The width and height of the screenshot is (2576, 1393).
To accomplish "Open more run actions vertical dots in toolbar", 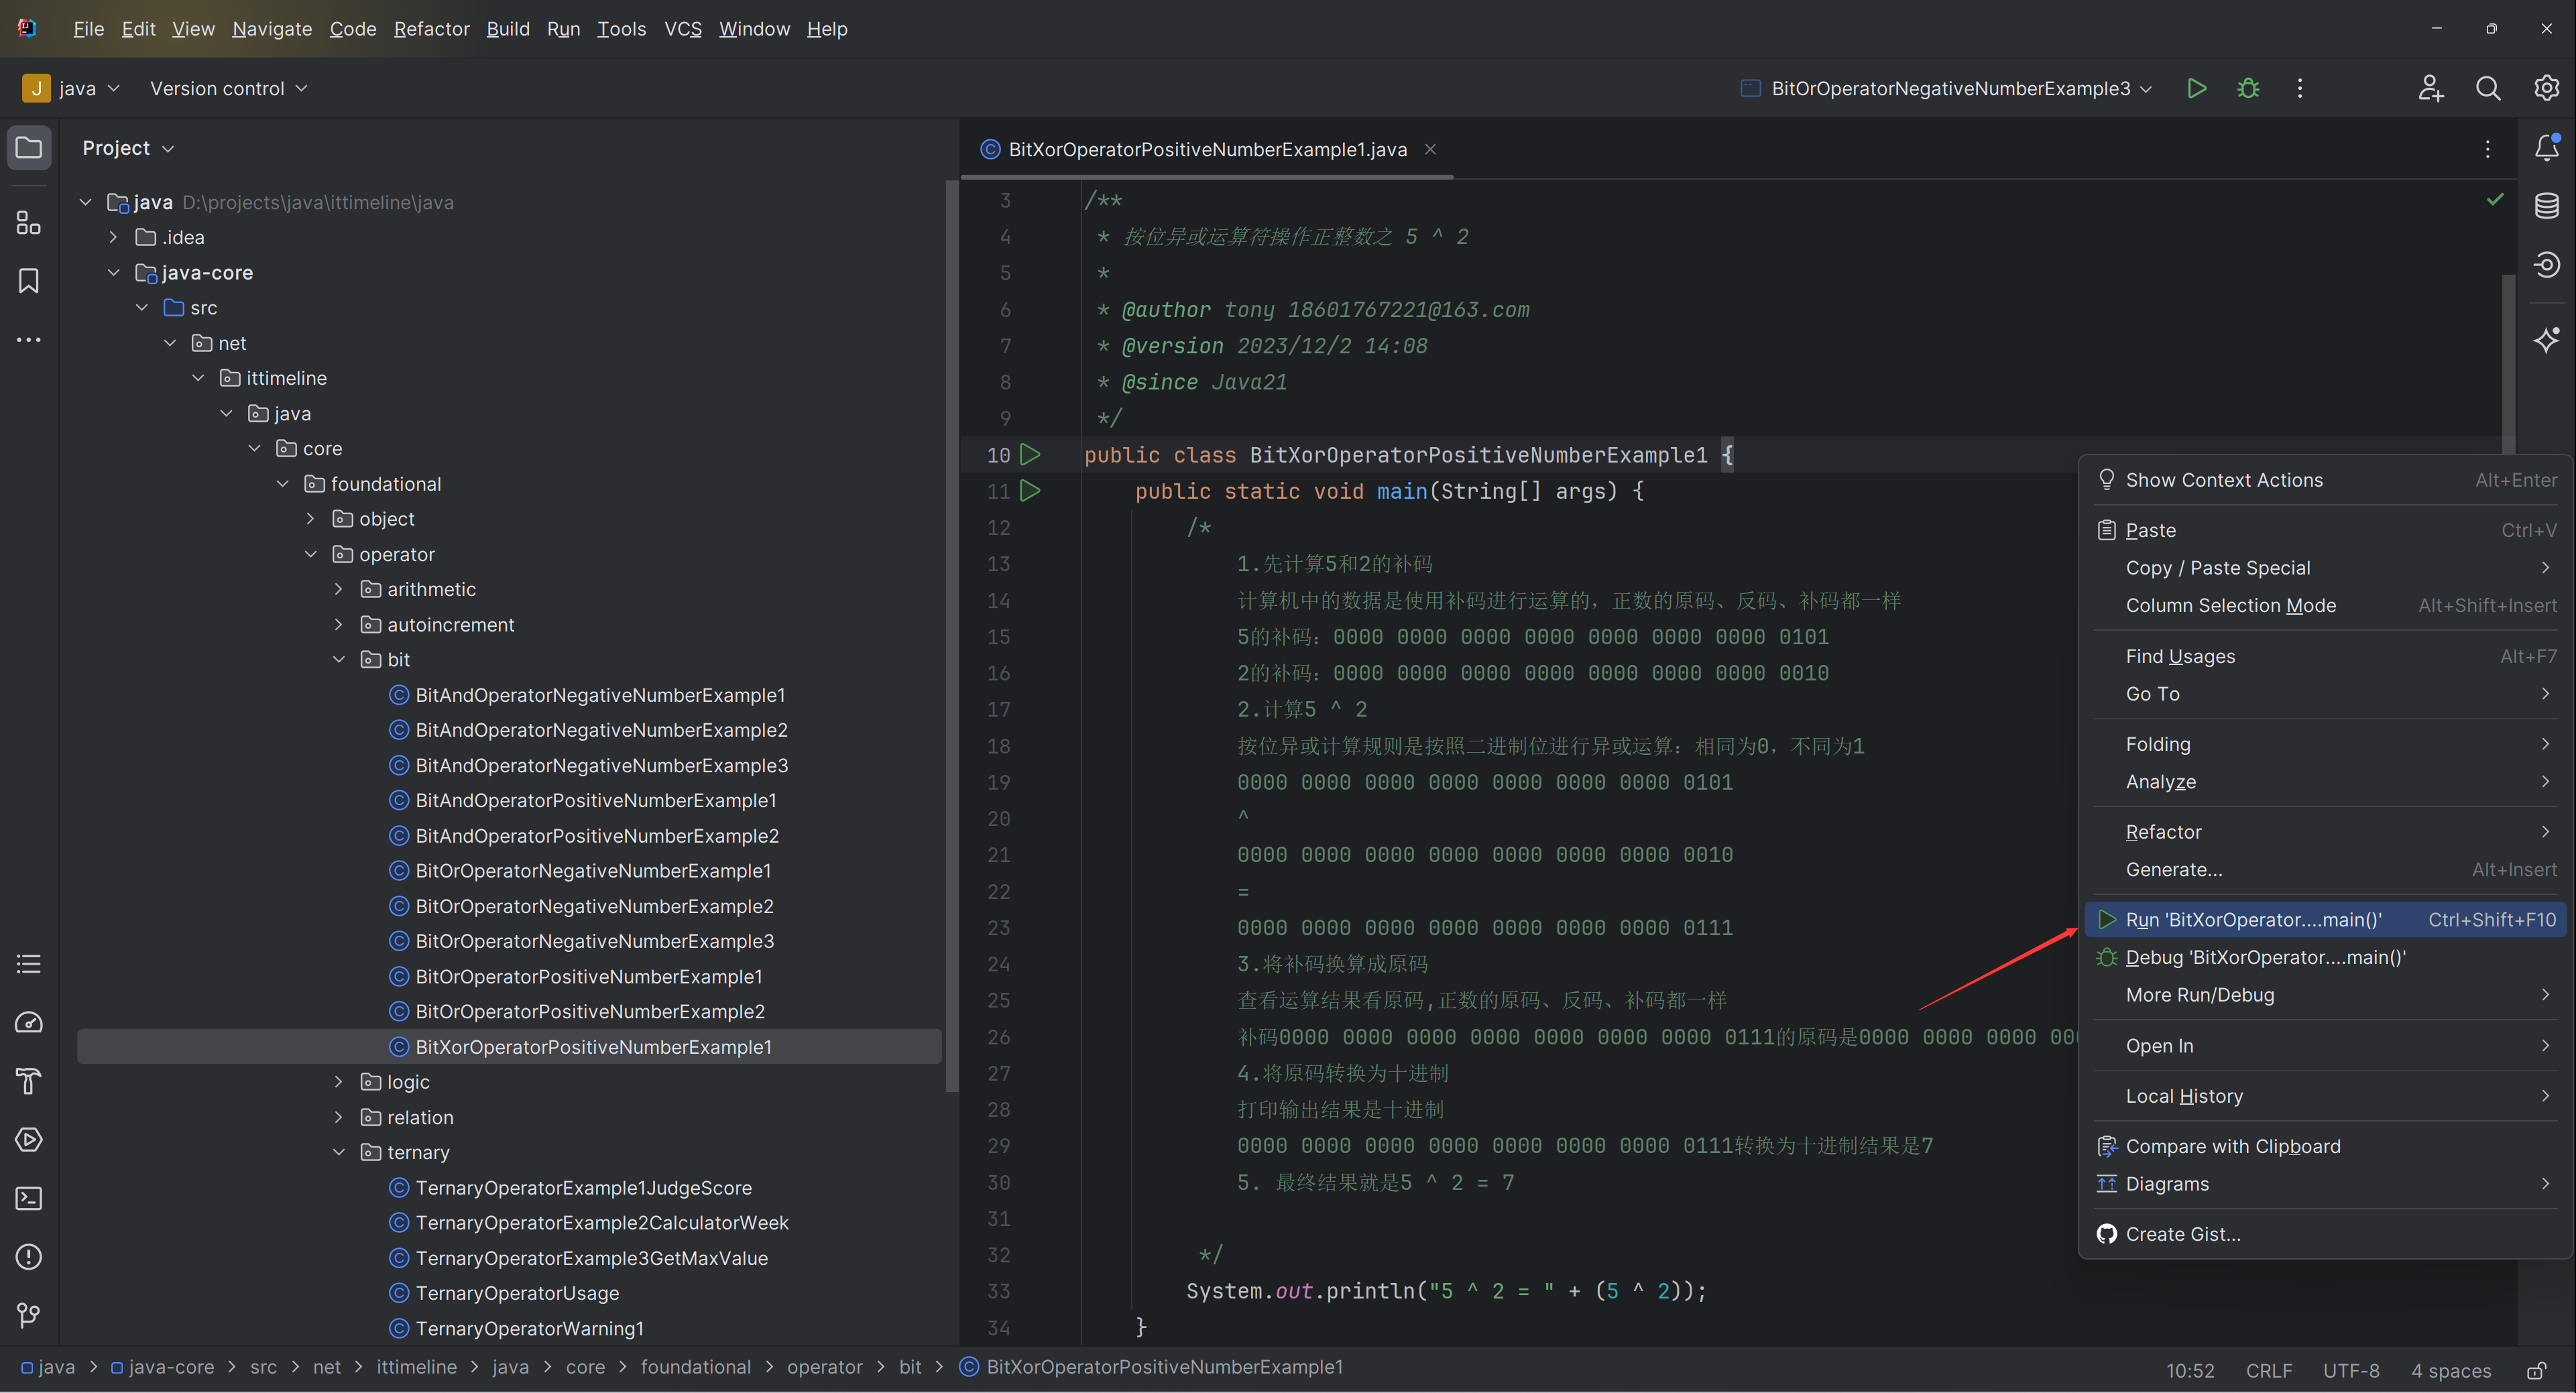I will pos(2299,88).
